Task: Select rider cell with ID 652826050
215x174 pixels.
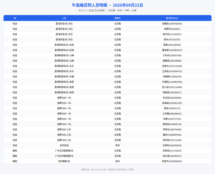Action: (172, 98)
